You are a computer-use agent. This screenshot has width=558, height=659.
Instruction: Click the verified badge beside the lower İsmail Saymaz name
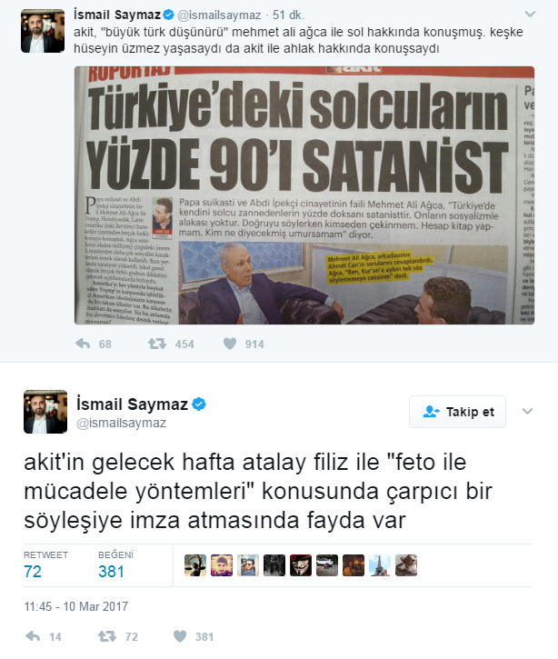(199, 404)
